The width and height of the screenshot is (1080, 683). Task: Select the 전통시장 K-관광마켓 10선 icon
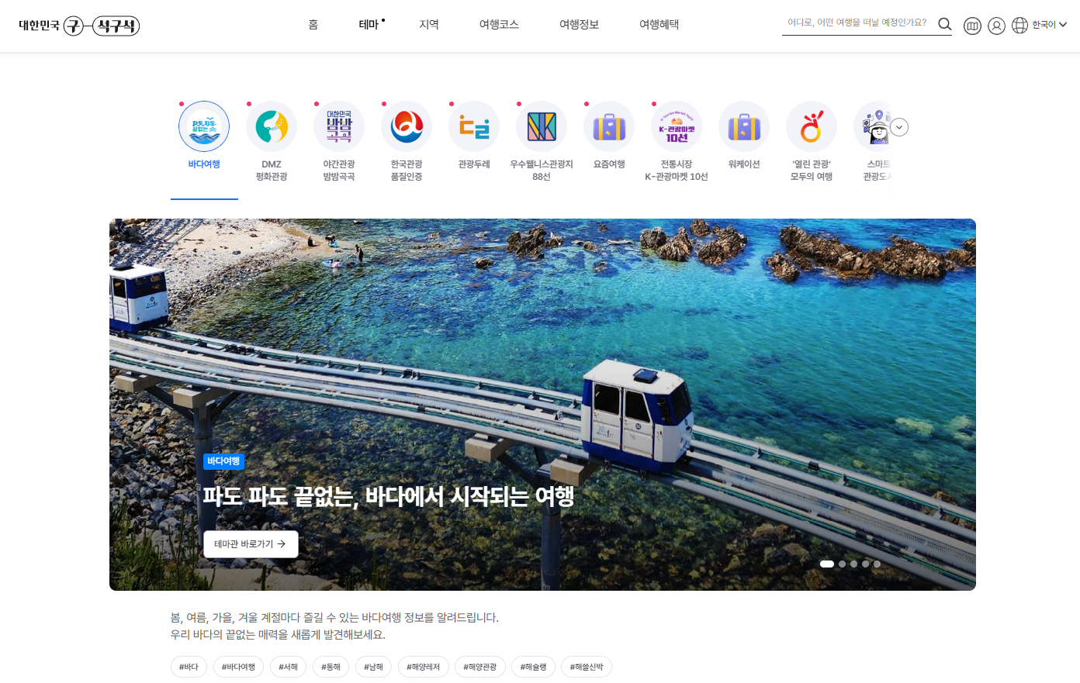pyautogui.click(x=677, y=126)
